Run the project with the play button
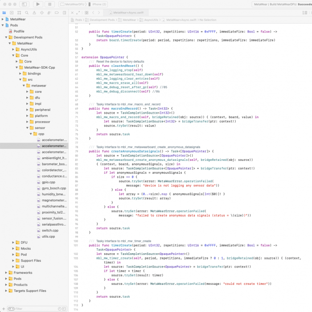Image resolution: width=312 pixels, height=312 pixels. [37, 4]
